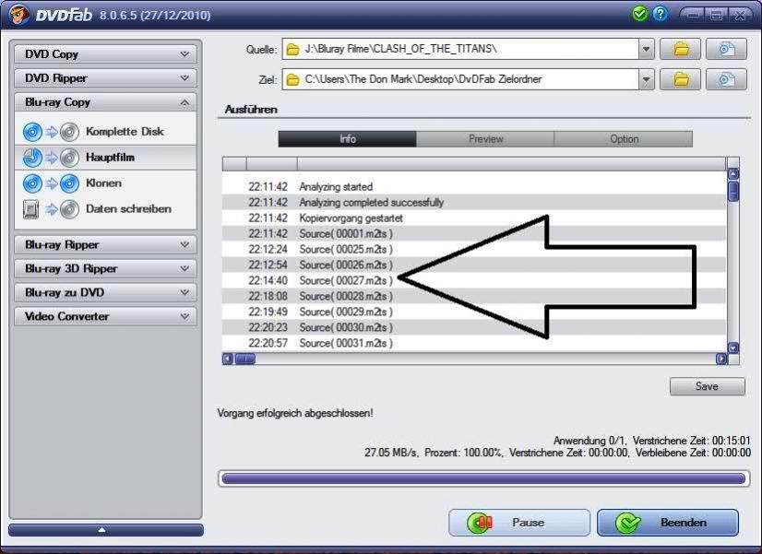Browse source folder using Quelle folder icon
The height and width of the screenshot is (554, 762).
click(681, 49)
